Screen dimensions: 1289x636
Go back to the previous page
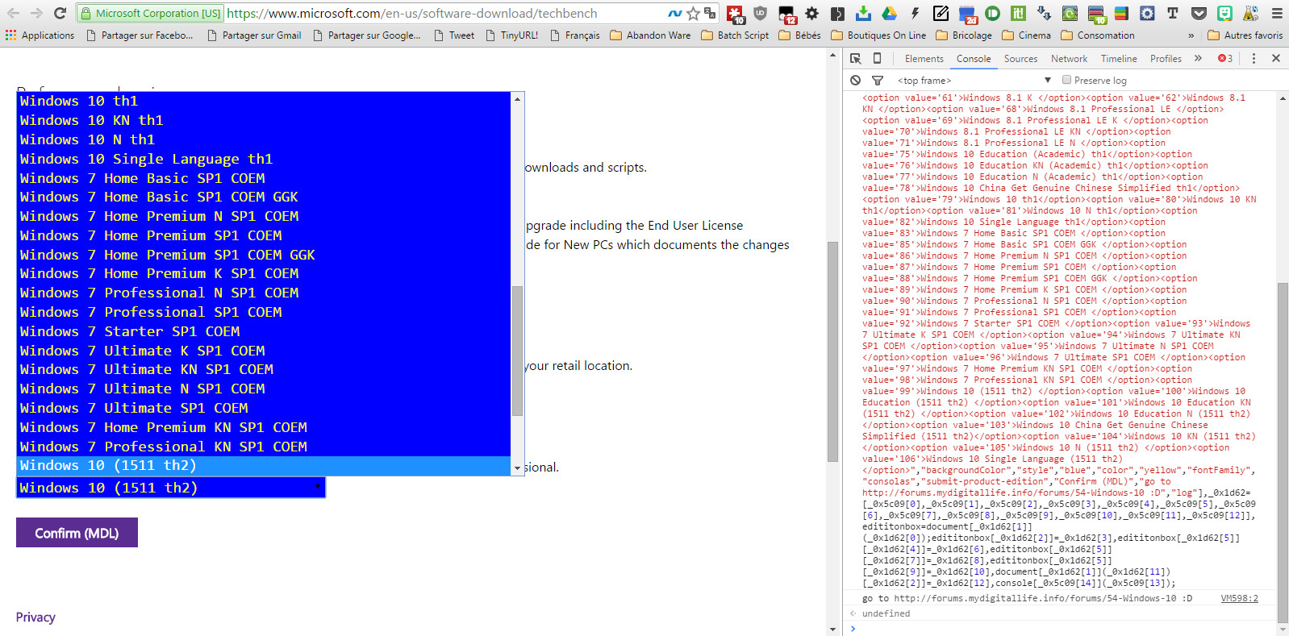[x=14, y=13]
